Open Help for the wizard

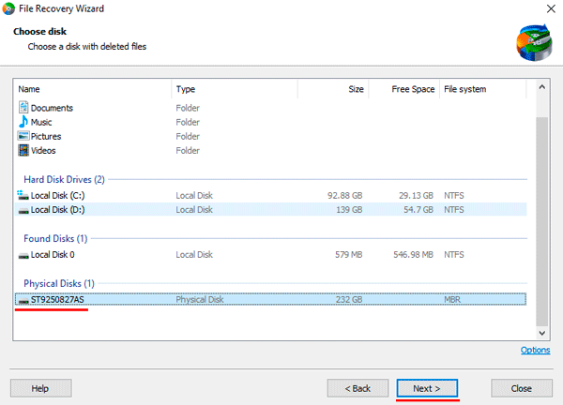[x=41, y=388]
